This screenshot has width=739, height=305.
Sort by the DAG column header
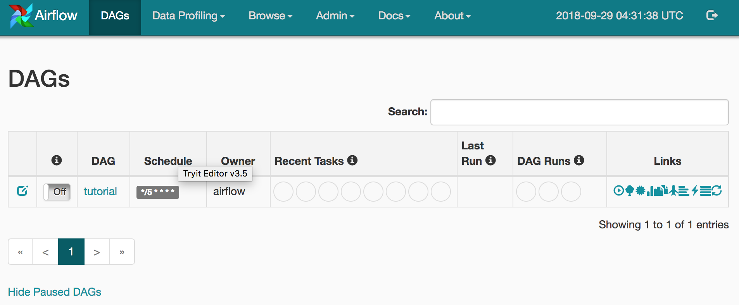pos(104,161)
